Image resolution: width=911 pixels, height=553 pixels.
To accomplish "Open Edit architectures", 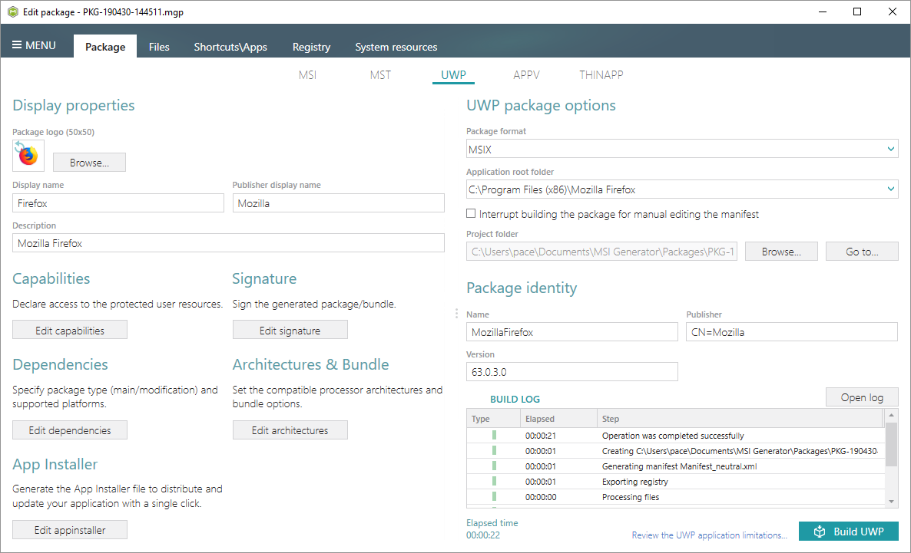I will [x=290, y=430].
